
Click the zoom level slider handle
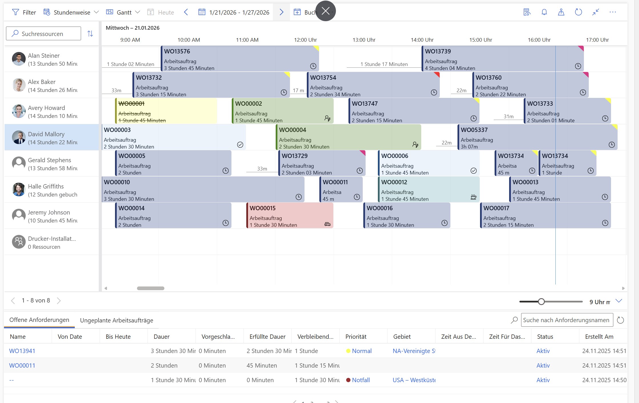tap(541, 302)
